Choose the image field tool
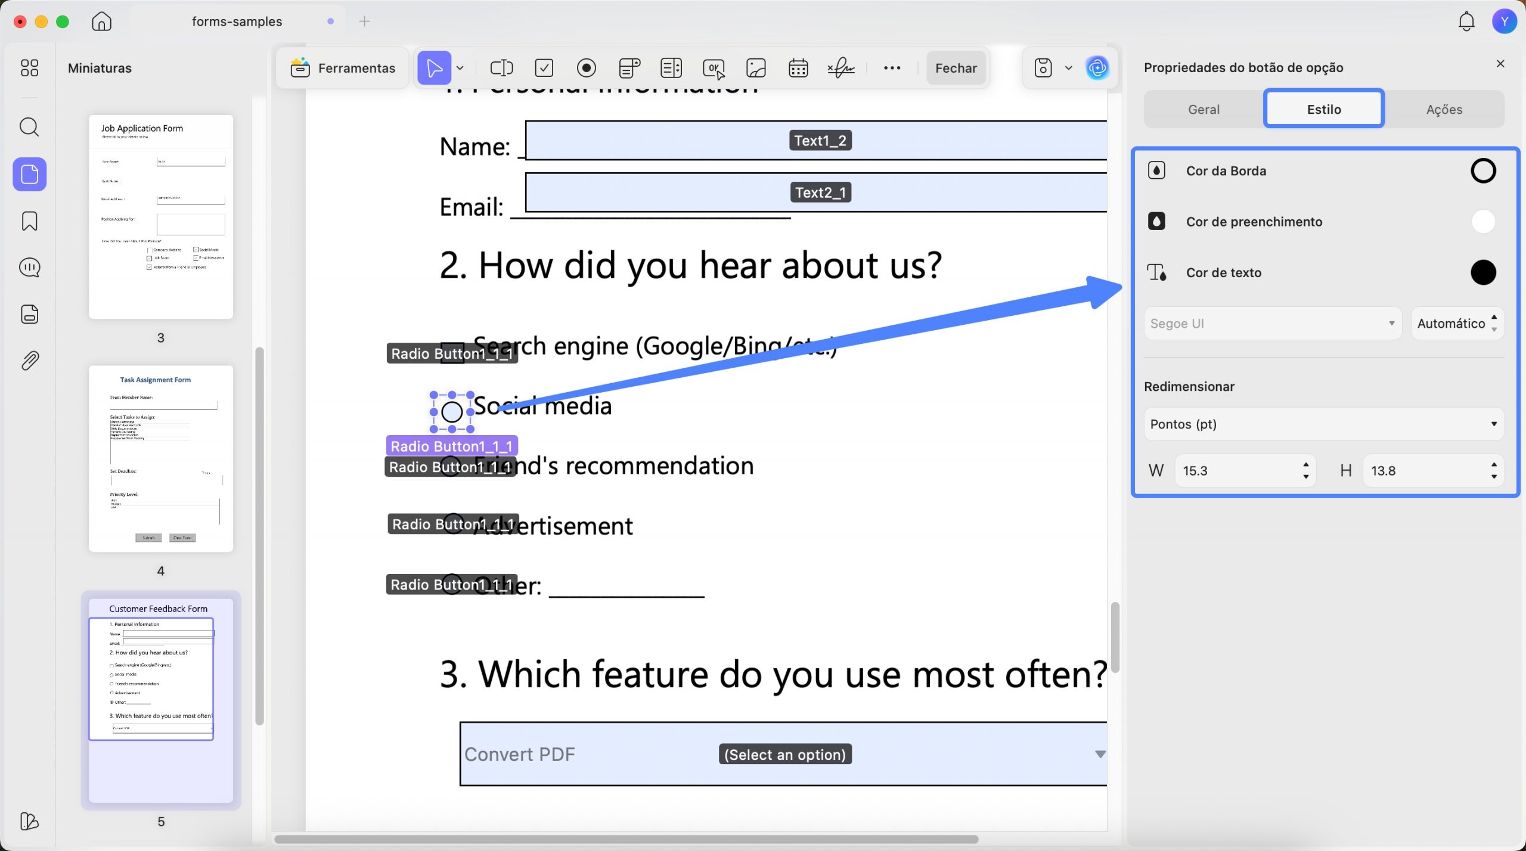Viewport: 1526px width, 851px height. 756,68
